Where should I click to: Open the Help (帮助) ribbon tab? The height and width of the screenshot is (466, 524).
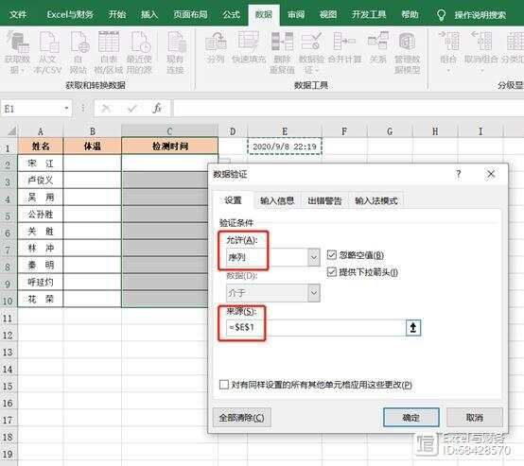click(410, 14)
